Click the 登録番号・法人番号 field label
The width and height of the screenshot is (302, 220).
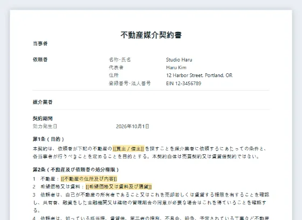[129, 84]
